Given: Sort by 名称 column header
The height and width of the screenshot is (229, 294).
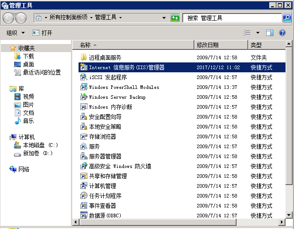Looking at the screenshot, I should click(x=133, y=45).
